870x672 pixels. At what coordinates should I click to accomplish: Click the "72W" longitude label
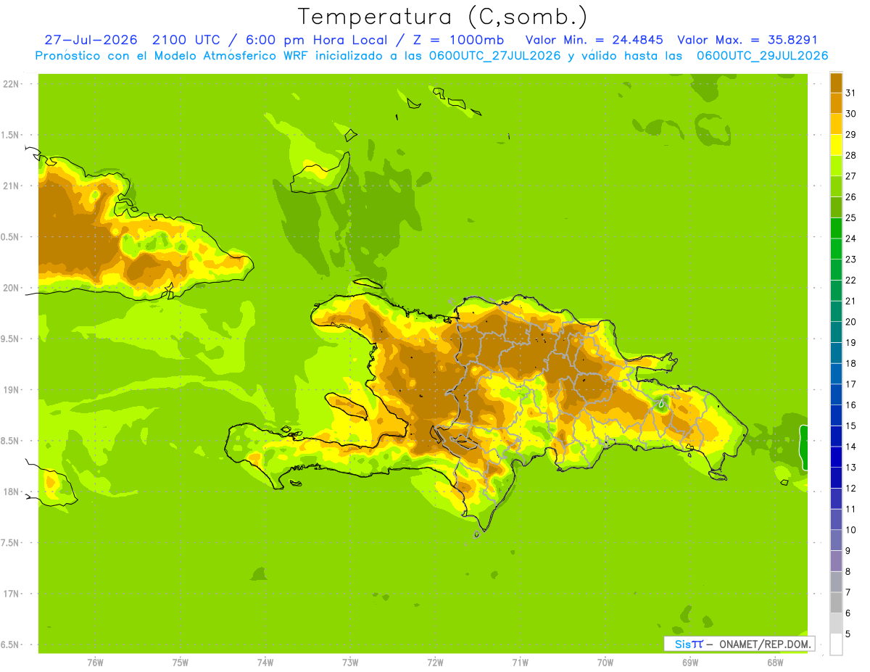point(435,663)
